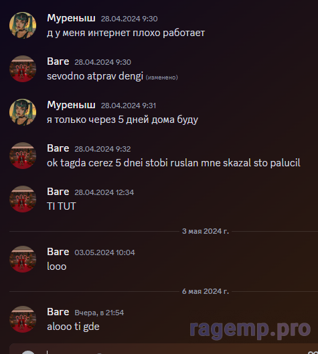Click username Ваге on 03.05.2024 message
This screenshot has width=318, height=354.
click(58, 252)
